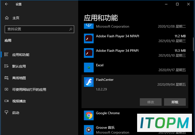Minimize the Settings window

click(166, 4)
